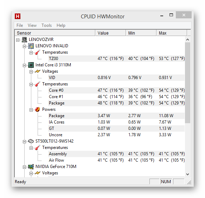Select the Intel Core i3 3110M chip icon
This screenshot has width=205, height=198.
[31, 65]
